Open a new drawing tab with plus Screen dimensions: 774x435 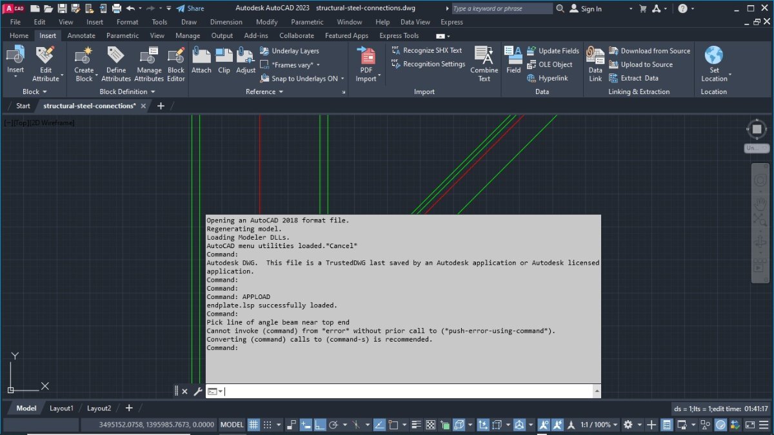(161, 106)
